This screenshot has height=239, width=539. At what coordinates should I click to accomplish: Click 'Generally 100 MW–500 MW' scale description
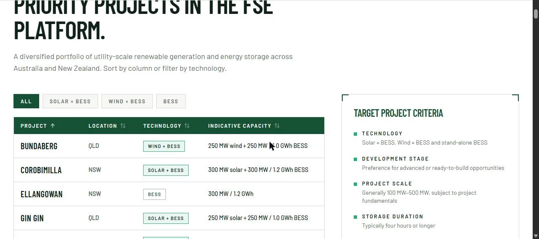419,196
